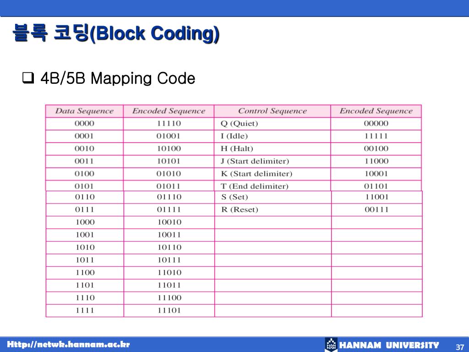469x352 pixels.
Task: Select control sequence R (Reset)
Action: pos(240,210)
